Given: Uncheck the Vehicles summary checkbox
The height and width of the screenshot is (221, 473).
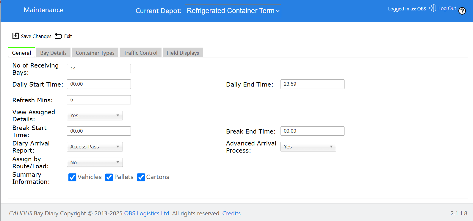Looking at the screenshot, I should (72, 177).
